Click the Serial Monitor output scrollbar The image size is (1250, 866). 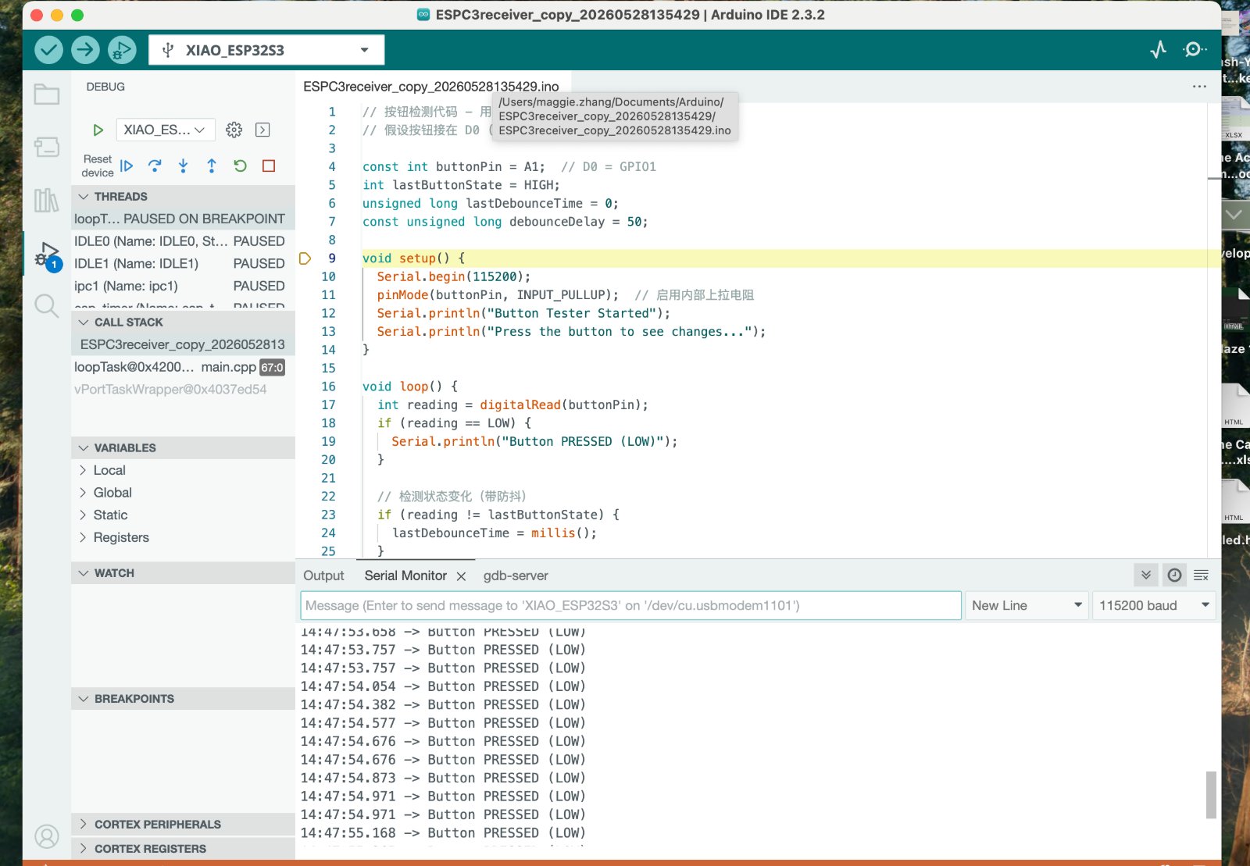click(x=1211, y=794)
